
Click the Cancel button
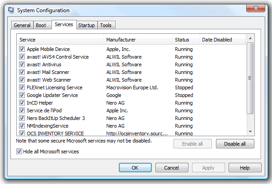(x=172, y=168)
